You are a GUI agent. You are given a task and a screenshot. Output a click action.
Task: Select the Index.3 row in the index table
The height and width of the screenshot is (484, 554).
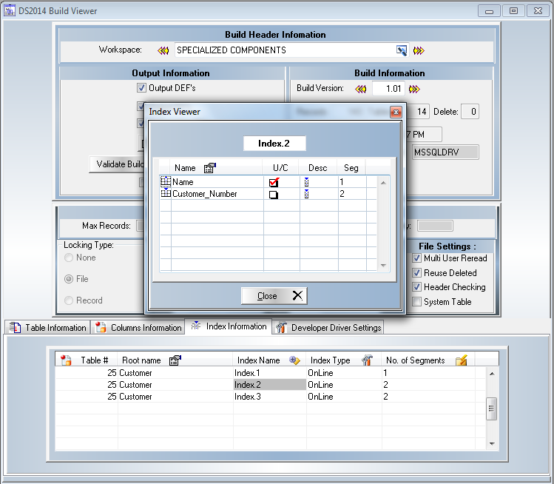coord(268,397)
